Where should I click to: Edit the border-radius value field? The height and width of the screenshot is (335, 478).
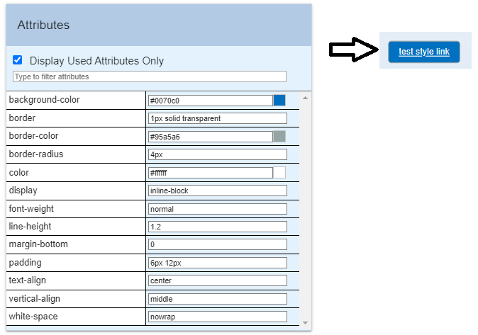point(218,154)
